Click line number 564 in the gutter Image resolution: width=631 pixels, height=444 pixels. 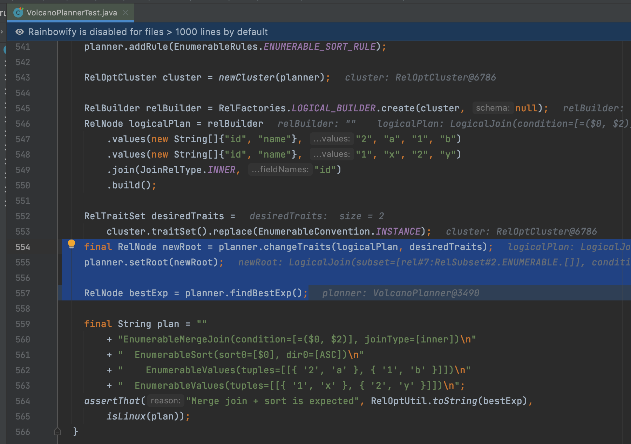point(23,401)
